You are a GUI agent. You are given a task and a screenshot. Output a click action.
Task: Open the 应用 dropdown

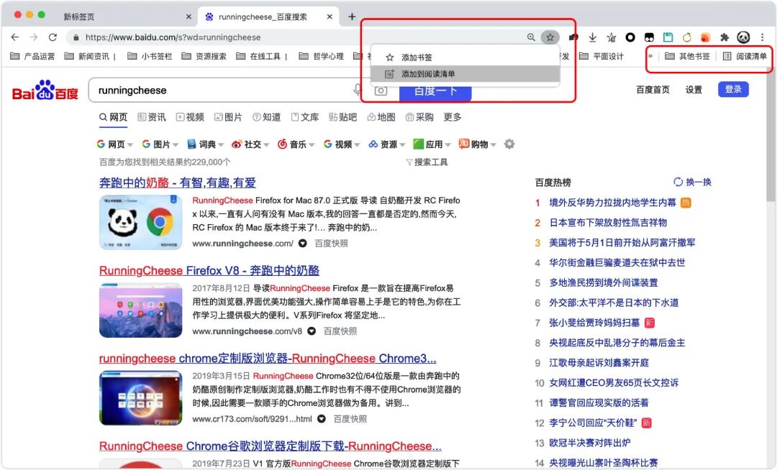tap(432, 144)
